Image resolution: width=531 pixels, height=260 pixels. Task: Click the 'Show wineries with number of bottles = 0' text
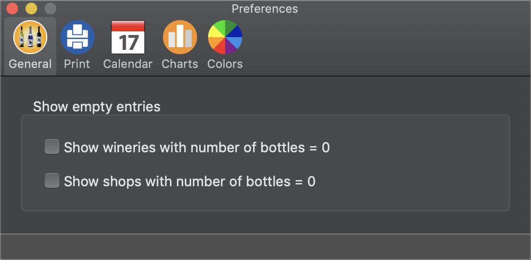coord(197,148)
